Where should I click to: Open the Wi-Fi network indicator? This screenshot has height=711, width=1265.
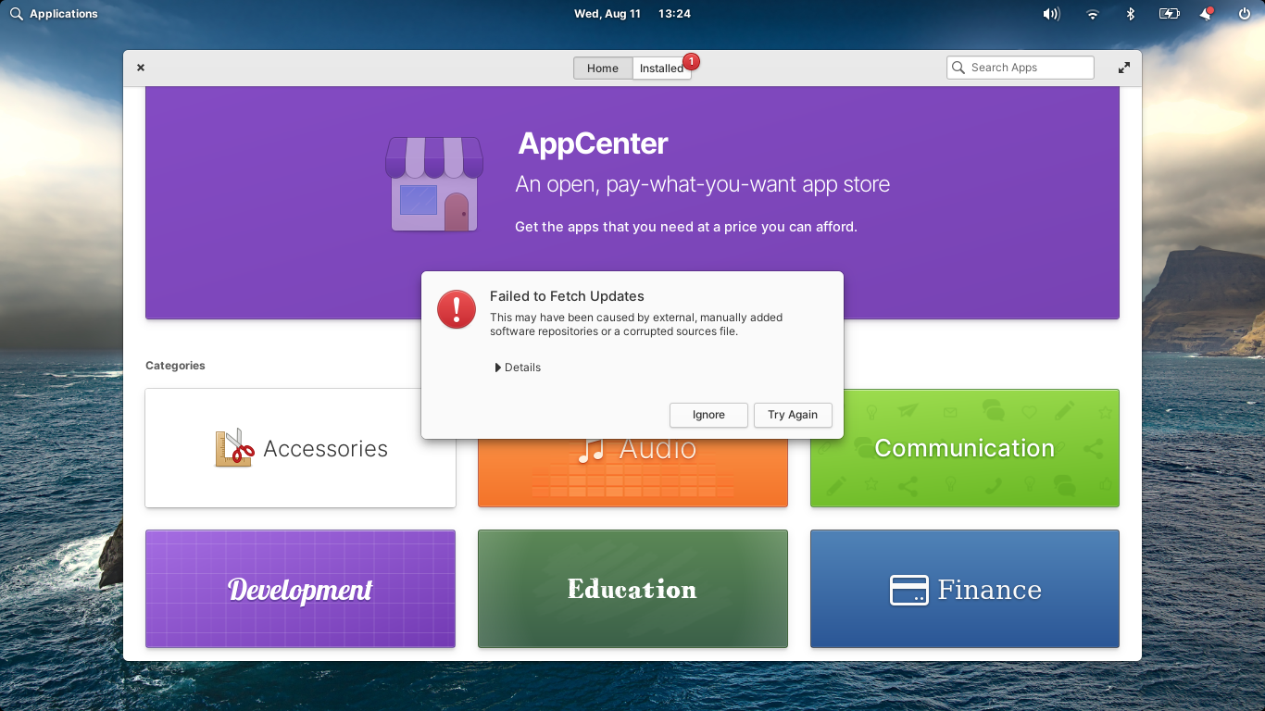coord(1093,14)
